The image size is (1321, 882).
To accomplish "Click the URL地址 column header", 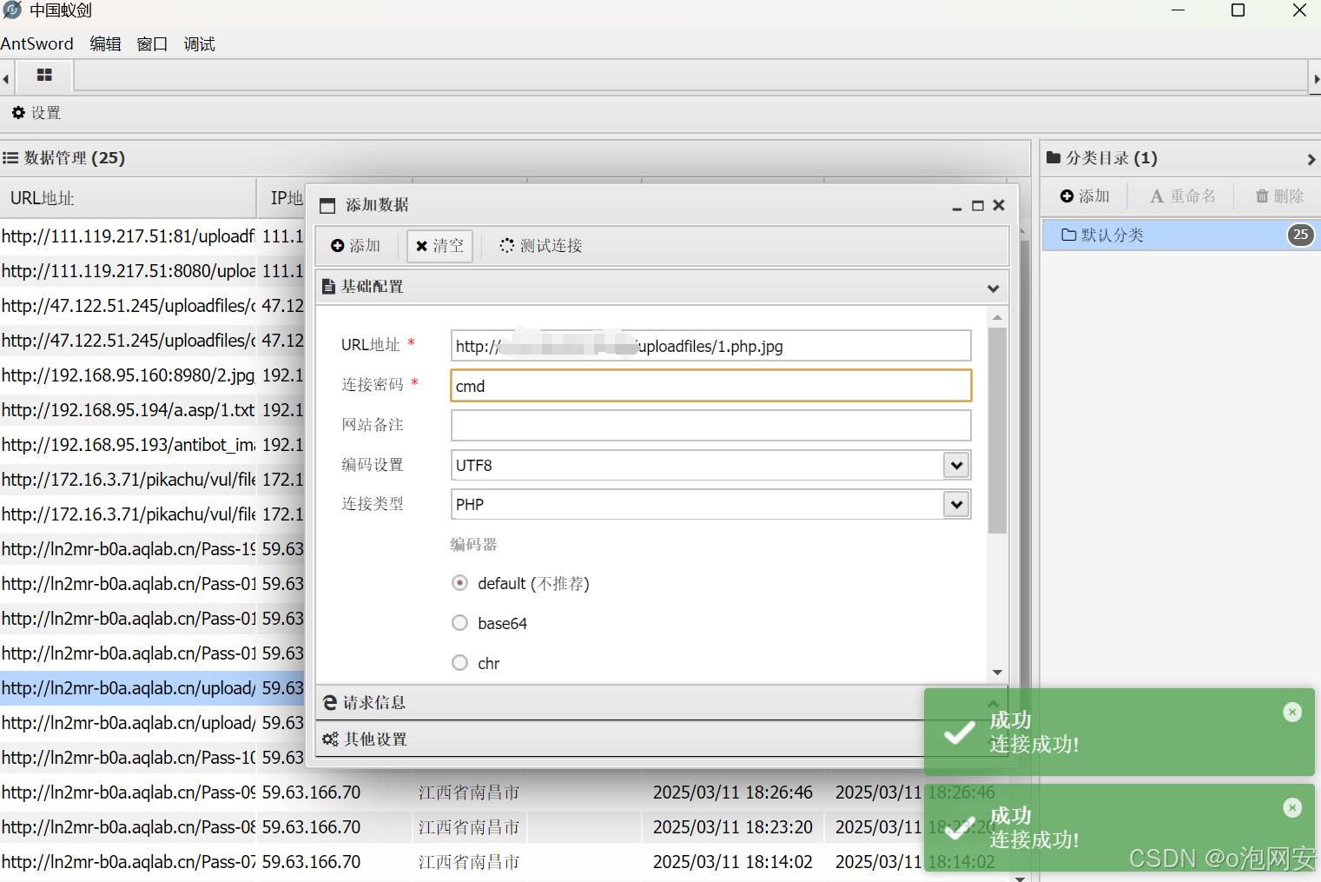I will (x=128, y=198).
